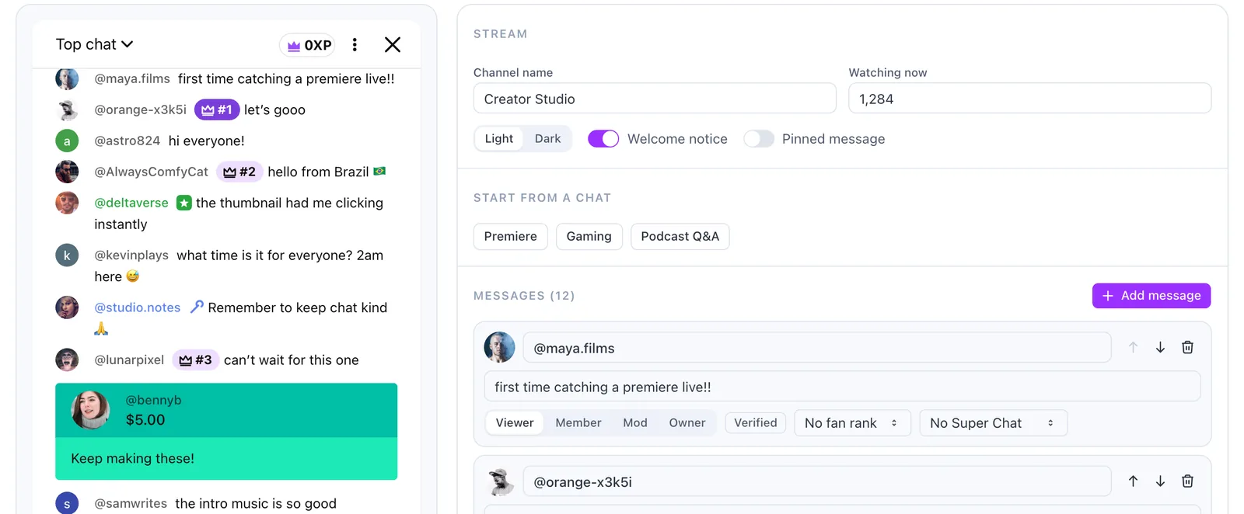Delete the @maya.films message

coord(1187,347)
